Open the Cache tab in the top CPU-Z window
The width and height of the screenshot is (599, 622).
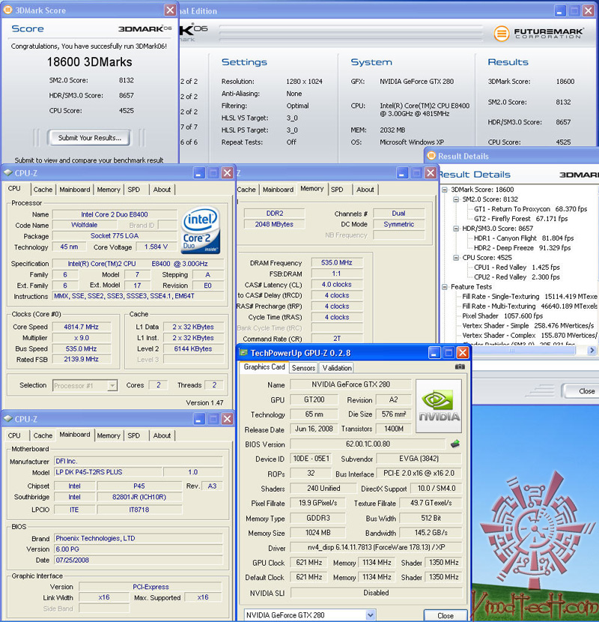pos(43,190)
